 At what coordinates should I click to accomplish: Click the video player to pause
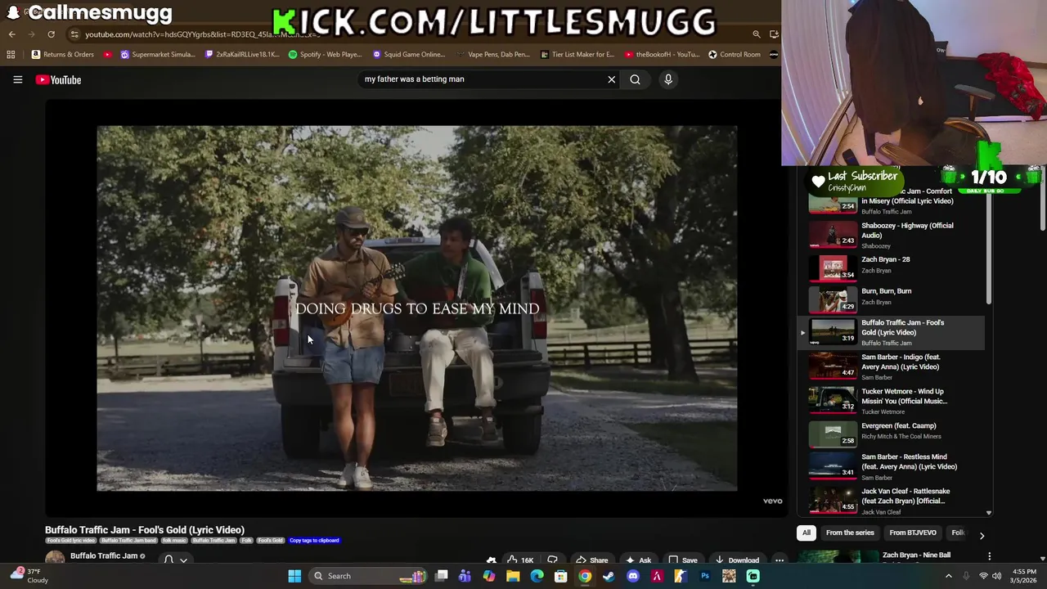point(416,308)
